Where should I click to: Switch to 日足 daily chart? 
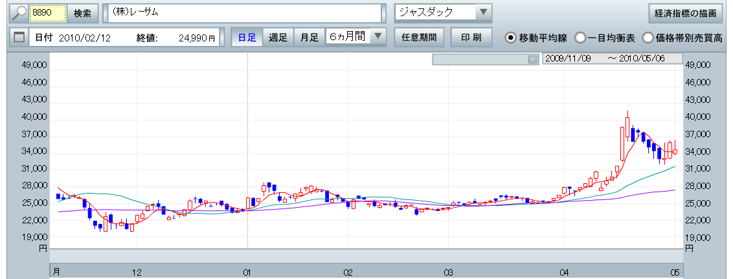247,38
